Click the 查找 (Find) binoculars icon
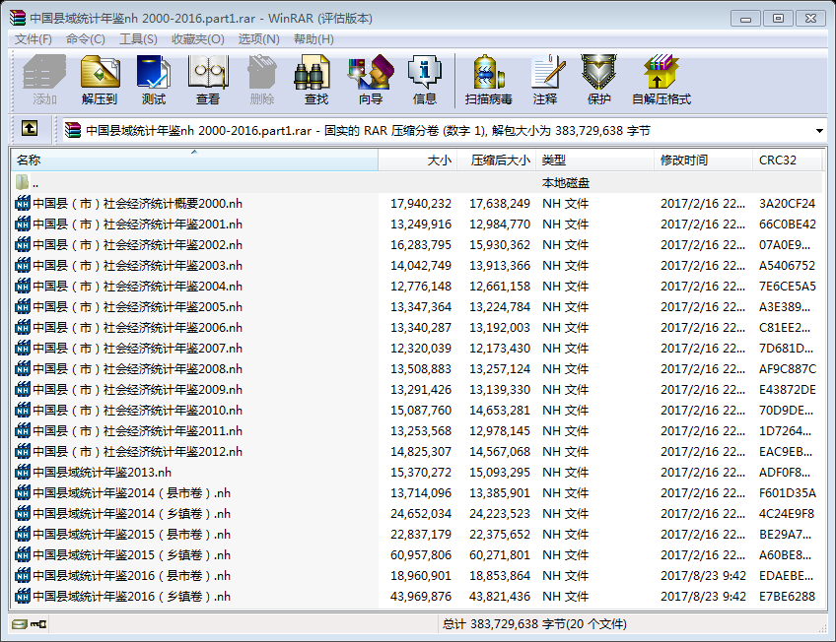This screenshot has width=836, height=642. [x=313, y=71]
